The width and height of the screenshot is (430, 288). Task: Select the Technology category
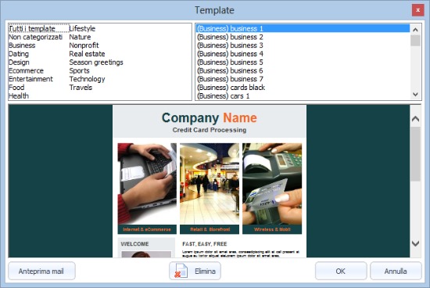tap(87, 79)
